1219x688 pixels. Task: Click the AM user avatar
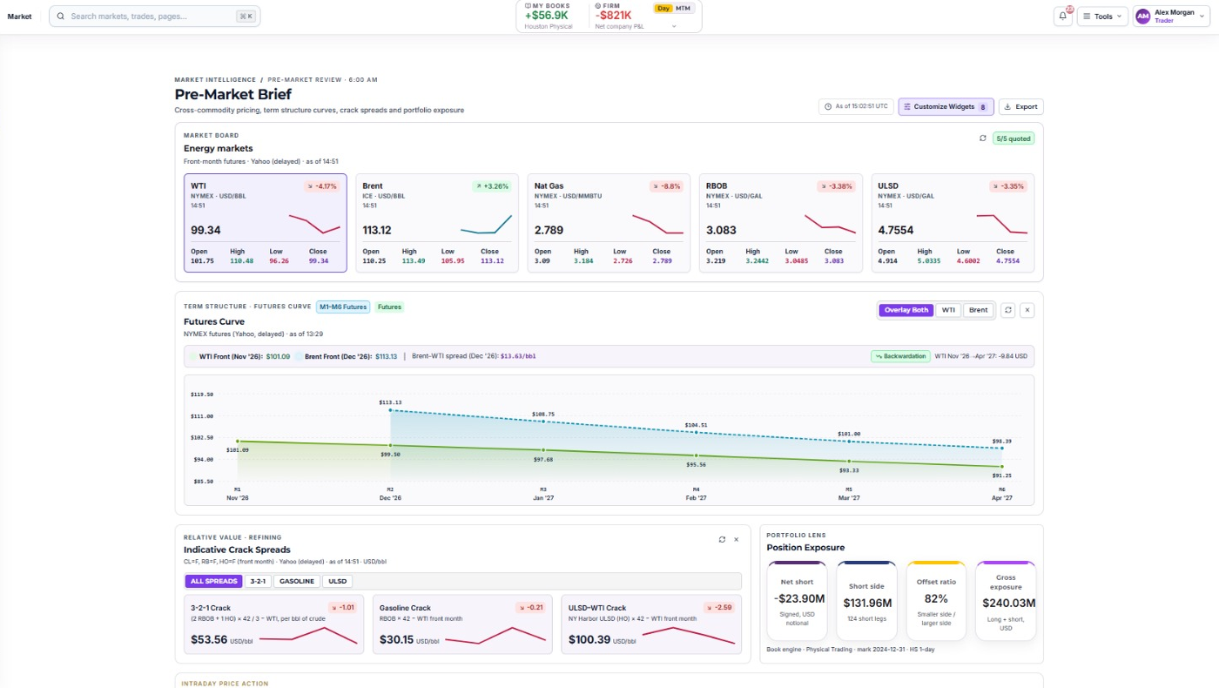(x=1143, y=16)
